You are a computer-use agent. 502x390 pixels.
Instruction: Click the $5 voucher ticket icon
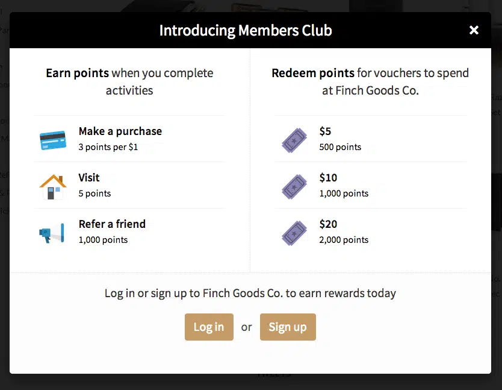tap(294, 140)
